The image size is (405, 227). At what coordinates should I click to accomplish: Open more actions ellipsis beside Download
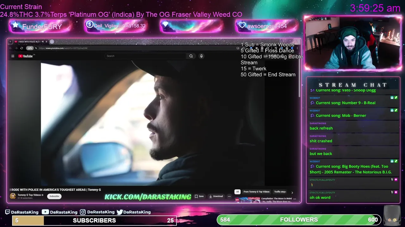point(229,196)
